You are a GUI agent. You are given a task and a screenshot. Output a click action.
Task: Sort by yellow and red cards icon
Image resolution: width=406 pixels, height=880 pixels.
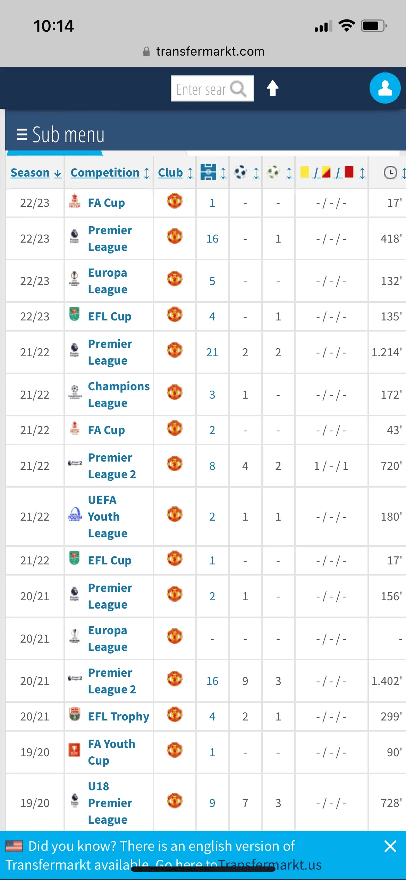pos(327,172)
